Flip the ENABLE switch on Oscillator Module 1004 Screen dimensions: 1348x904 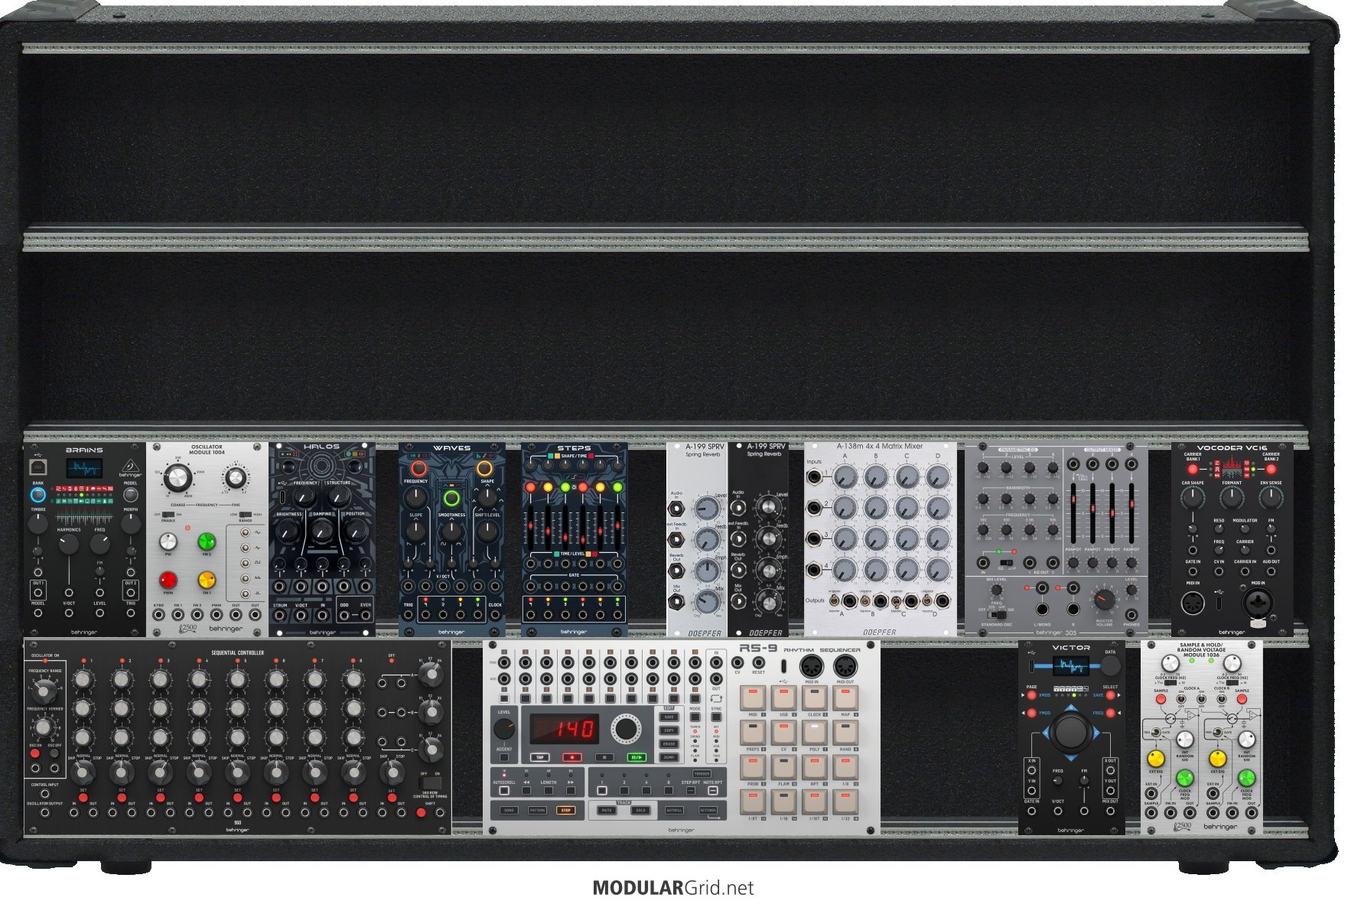click(x=168, y=515)
